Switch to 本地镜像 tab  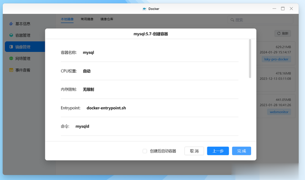[67, 19]
